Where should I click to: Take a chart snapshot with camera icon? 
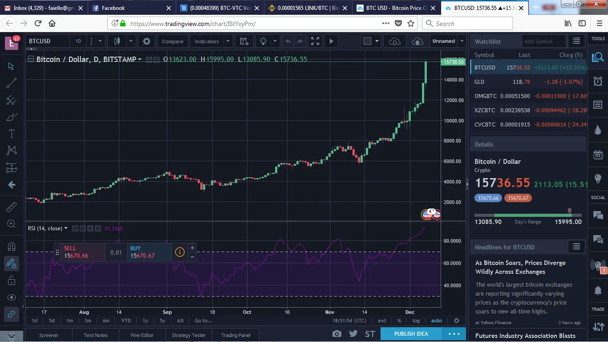337,334
